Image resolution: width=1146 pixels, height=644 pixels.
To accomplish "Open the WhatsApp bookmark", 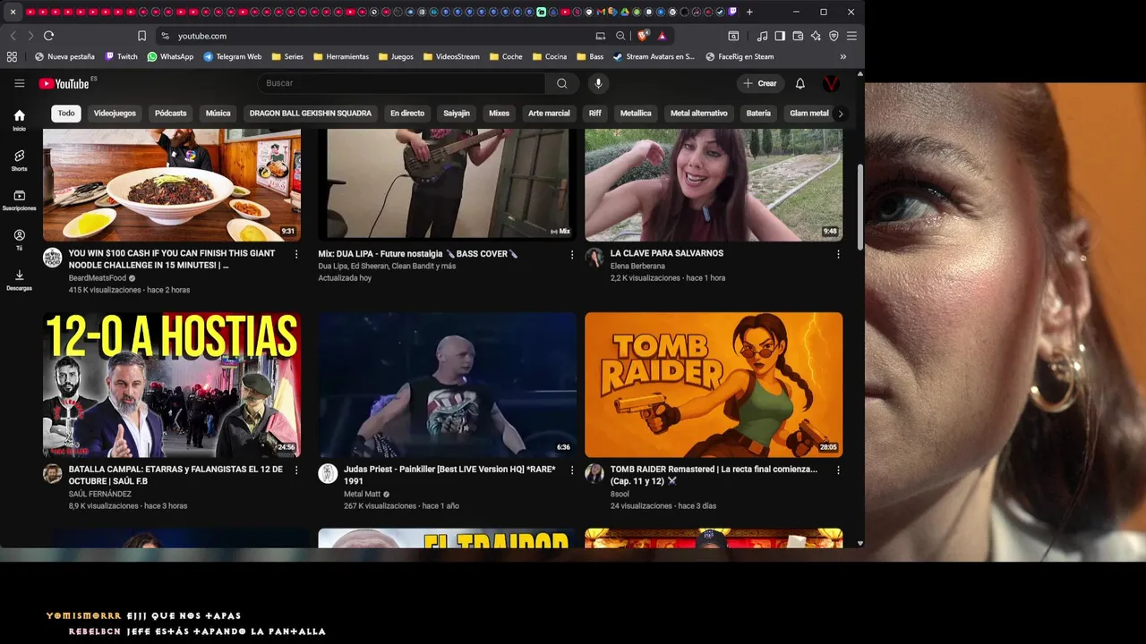I will click(x=170, y=56).
